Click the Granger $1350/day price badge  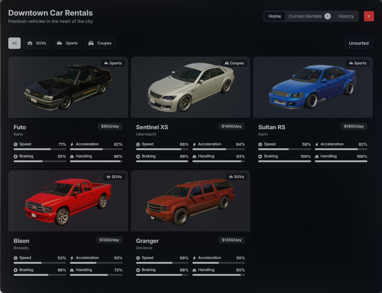pyautogui.click(x=232, y=240)
